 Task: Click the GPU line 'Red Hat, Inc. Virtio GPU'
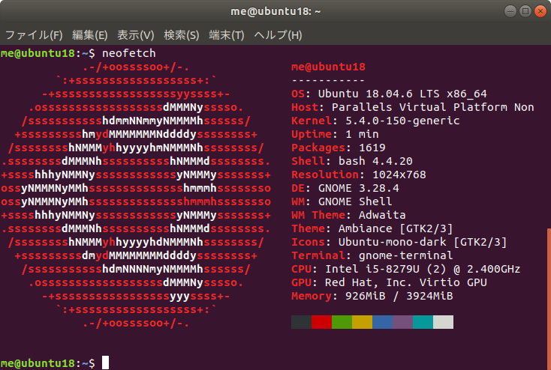click(x=406, y=282)
